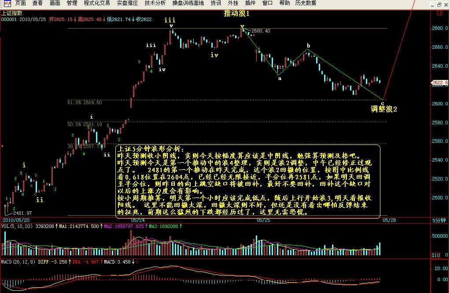Click the 上证指数 chart title
Screen dimensions: 450x293
pyautogui.click(x=11, y=13)
